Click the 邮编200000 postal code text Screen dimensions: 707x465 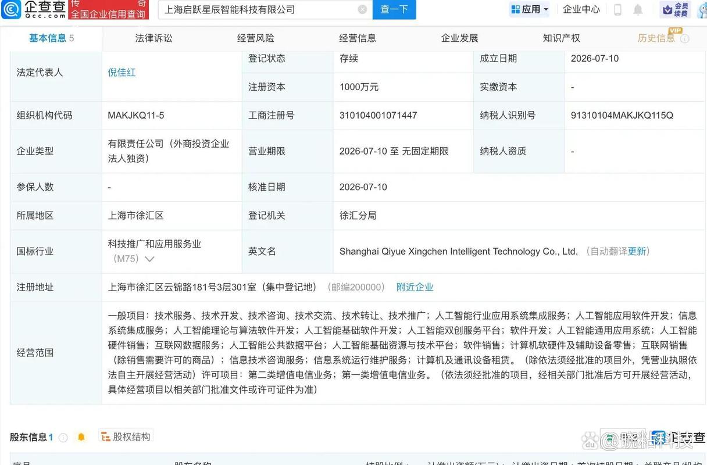(356, 287)
